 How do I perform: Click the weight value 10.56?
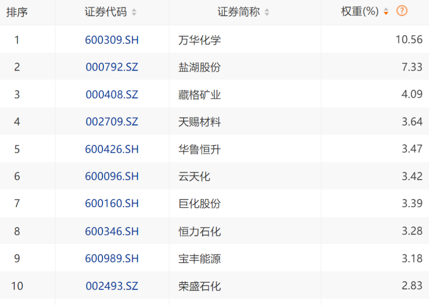coord(409,40)
